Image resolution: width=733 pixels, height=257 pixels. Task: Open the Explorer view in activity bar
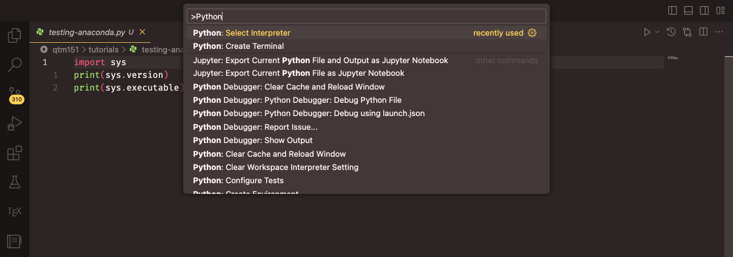tap(15, 36)
